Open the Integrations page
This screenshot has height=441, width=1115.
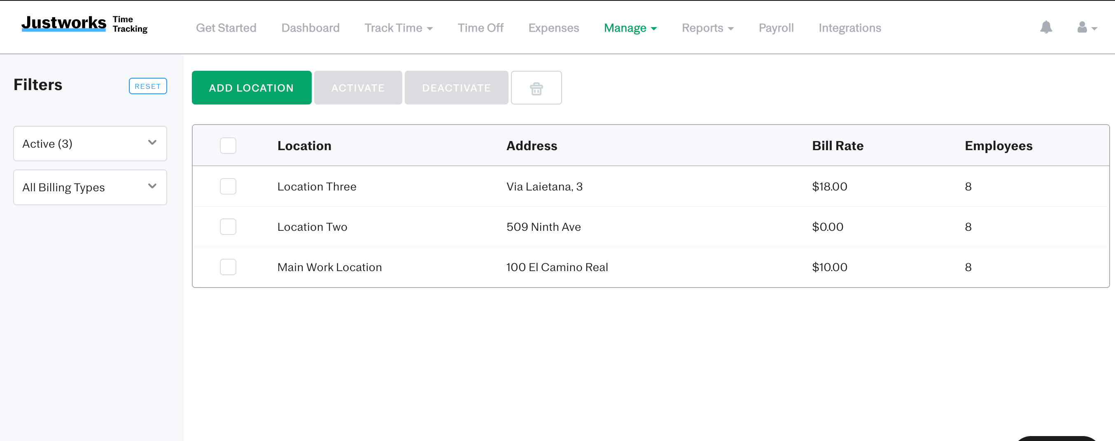point(850,27)
